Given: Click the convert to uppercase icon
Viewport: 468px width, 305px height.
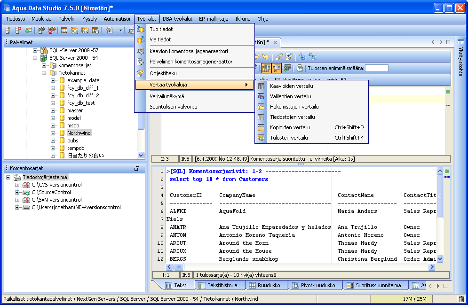Looking at the screenshot, I should pos(302,57).
